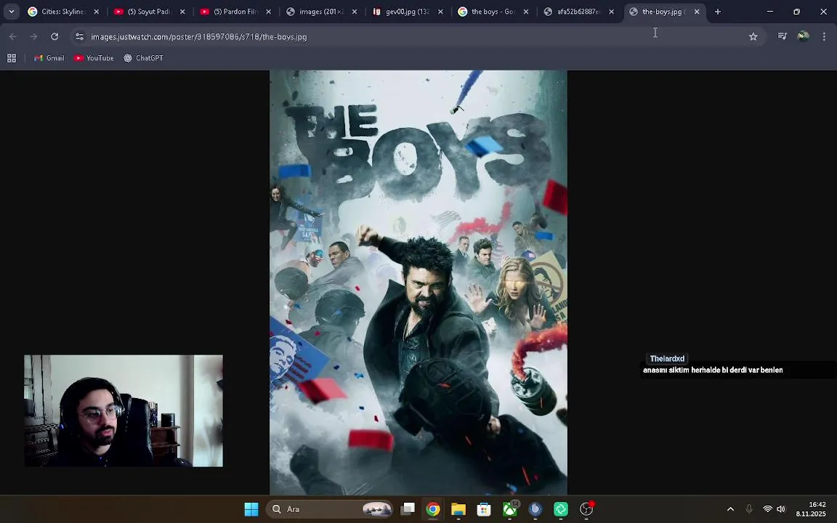The width and height of the screenshot is (837, 523).
Task: Switch to the 'the boys - Google' tab
Action: tap(493, 11)
